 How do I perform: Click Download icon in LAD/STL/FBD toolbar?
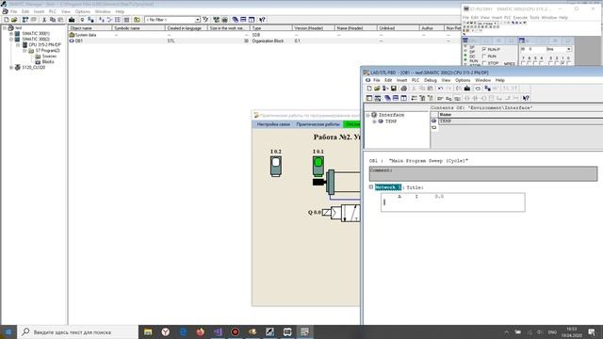coord(467,89)
